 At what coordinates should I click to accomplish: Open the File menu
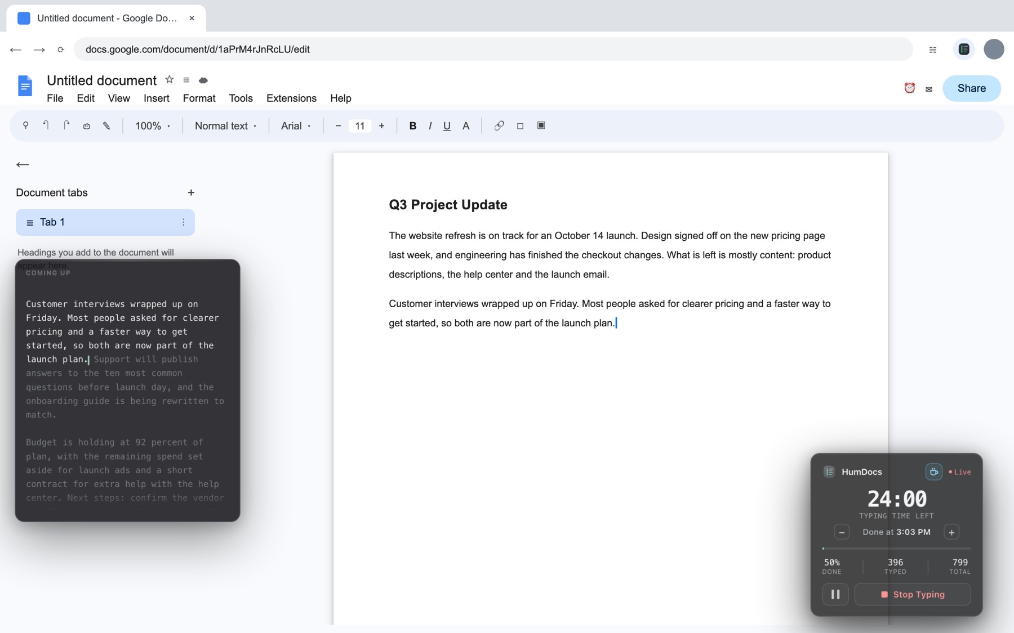[x=55, y=98]
